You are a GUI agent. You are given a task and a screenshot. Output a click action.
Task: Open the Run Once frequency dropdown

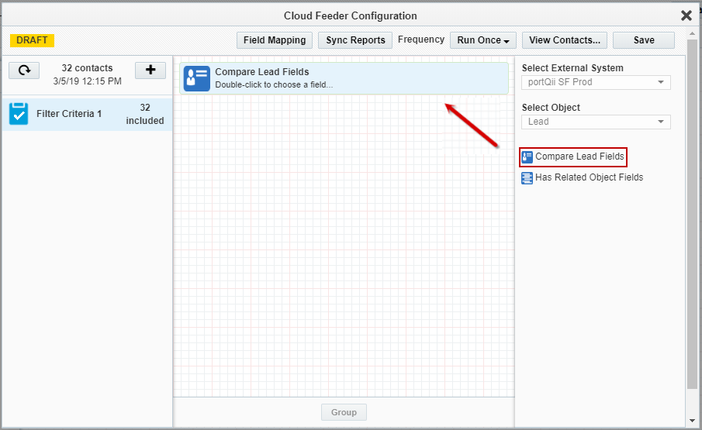coord(486,40)
